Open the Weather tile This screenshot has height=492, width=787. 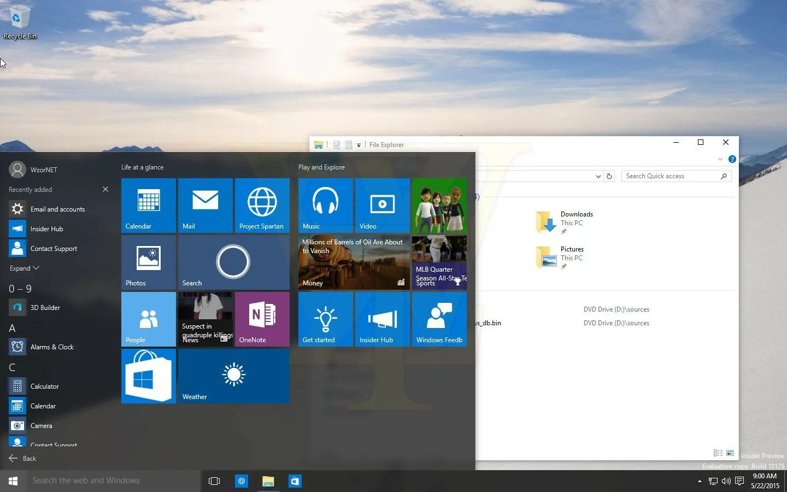233,376
